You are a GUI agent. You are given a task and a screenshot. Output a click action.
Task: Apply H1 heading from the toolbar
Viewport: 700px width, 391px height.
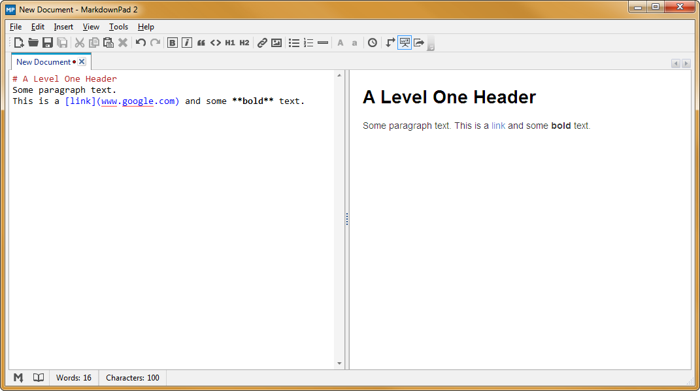click(230, 42)
